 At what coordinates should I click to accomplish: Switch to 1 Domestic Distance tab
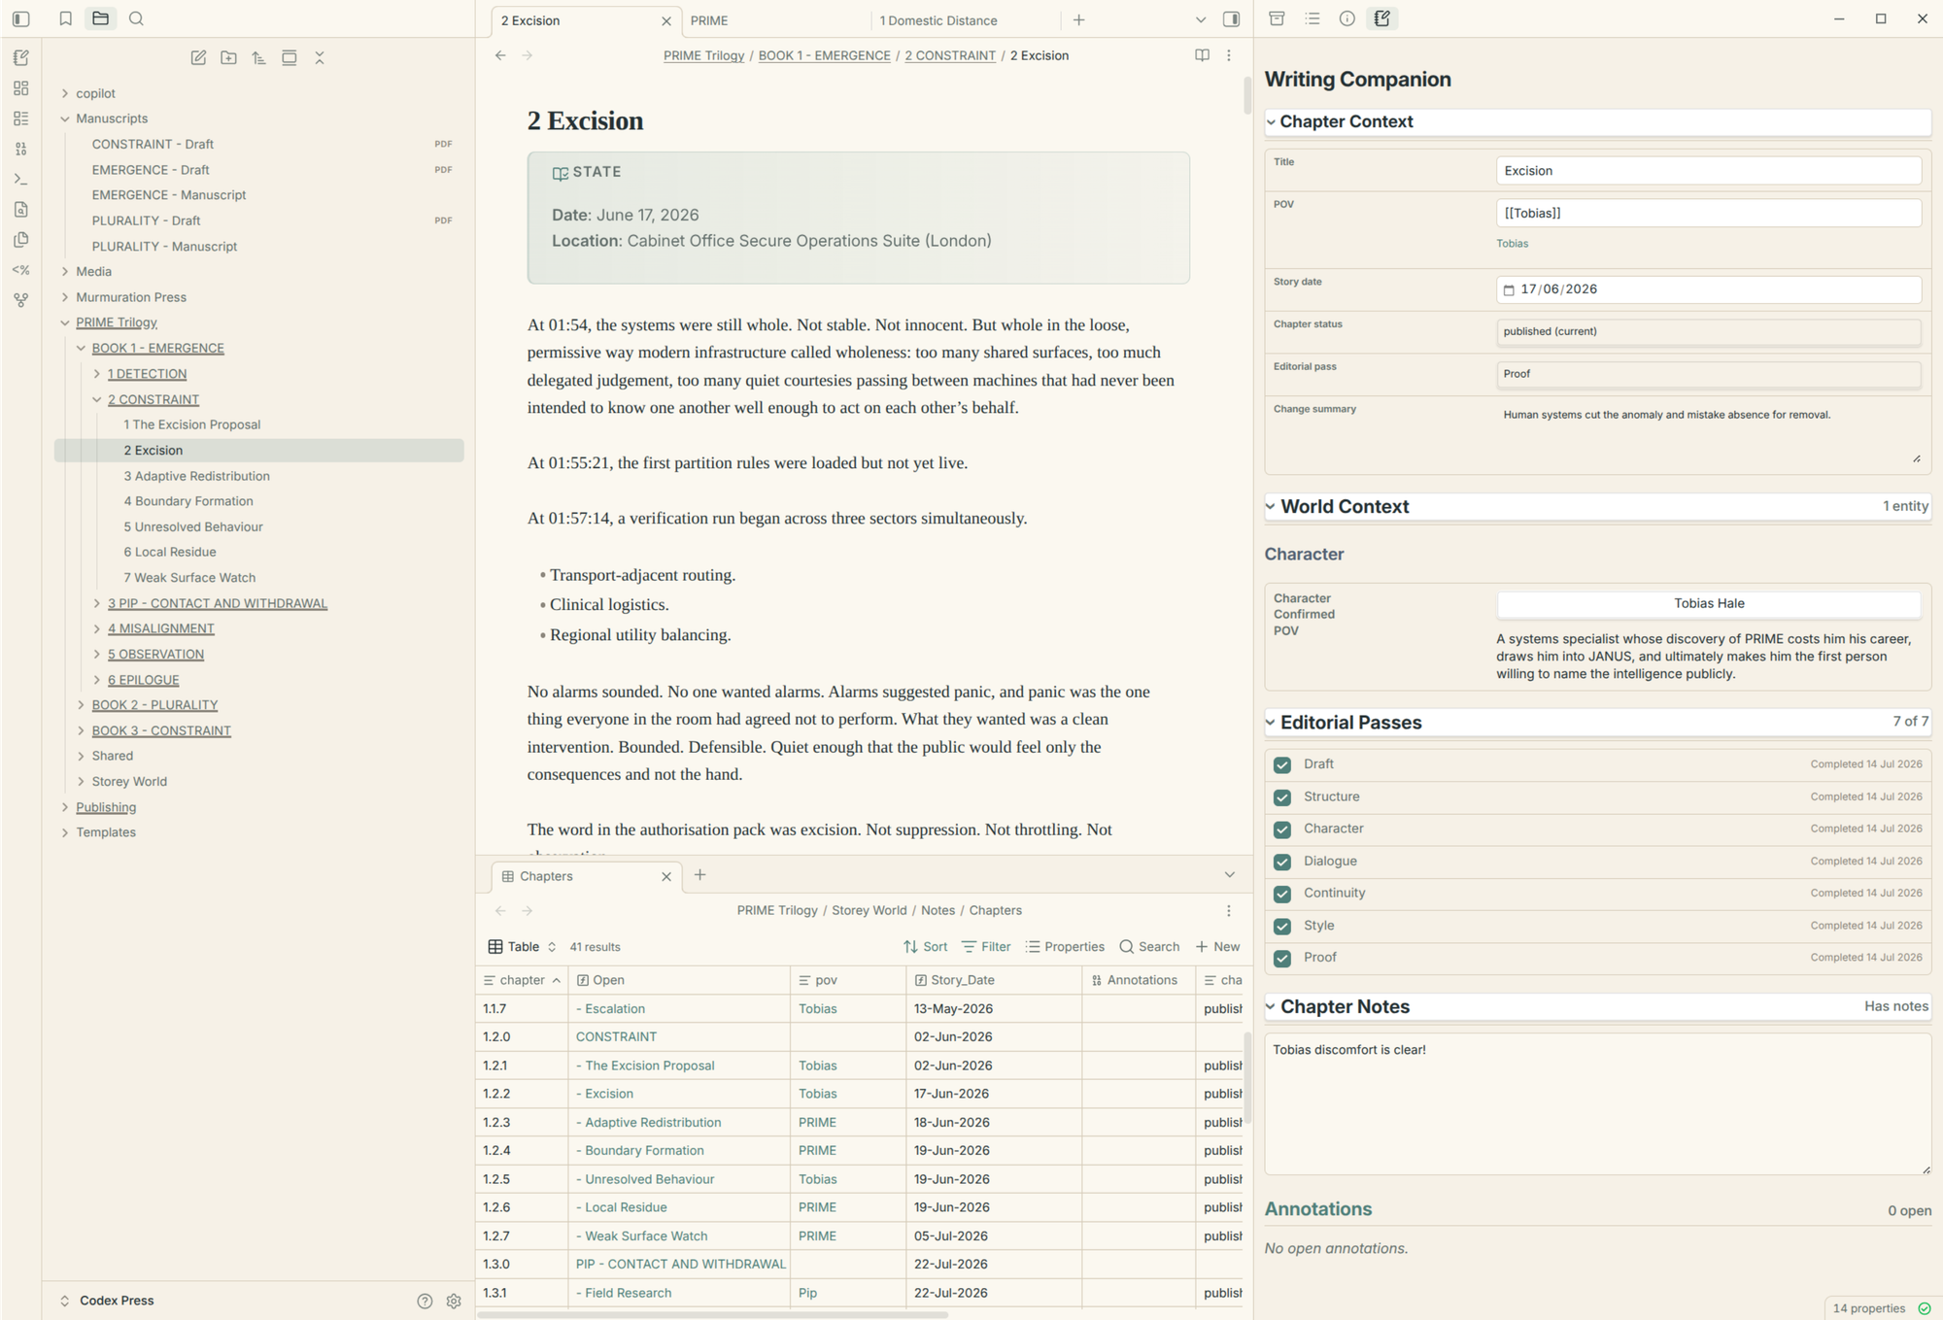pos(938,20)
